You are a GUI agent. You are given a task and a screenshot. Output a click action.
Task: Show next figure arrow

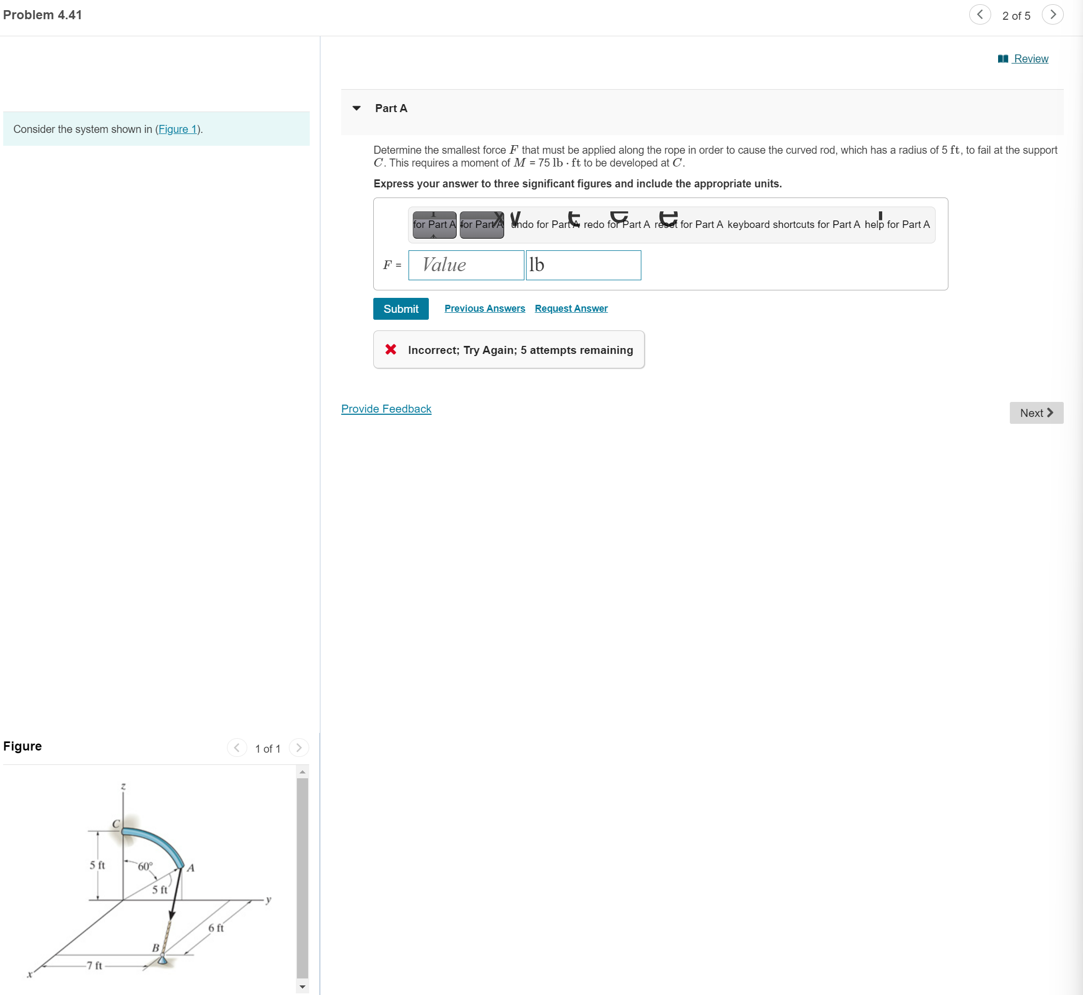299,747
